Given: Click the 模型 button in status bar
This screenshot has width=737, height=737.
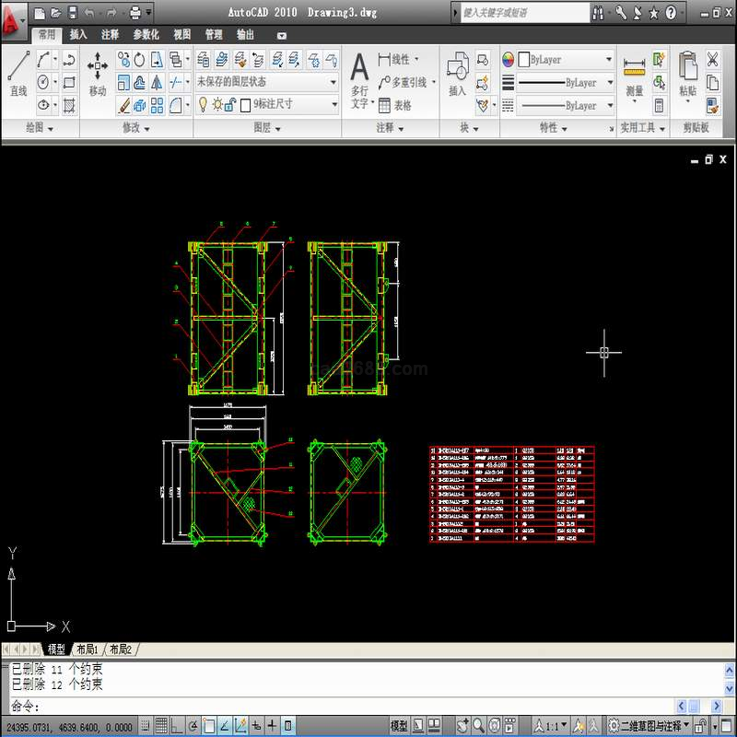Looking at the screenshot, I should pos(399,726).
